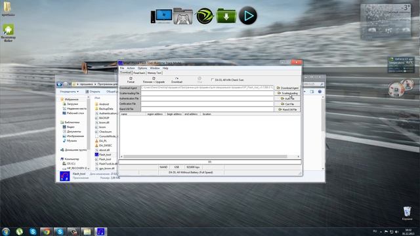Click the Flash Tool progress bar

point(210,162)
